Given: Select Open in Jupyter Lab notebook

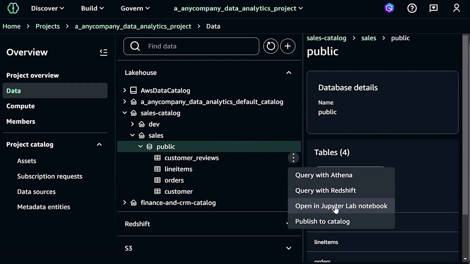Looking at the screenshot, I should (x=341, y=206).
